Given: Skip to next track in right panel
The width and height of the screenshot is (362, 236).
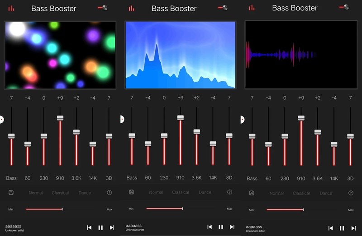Looking at the screenshot, I should (353, 228).
